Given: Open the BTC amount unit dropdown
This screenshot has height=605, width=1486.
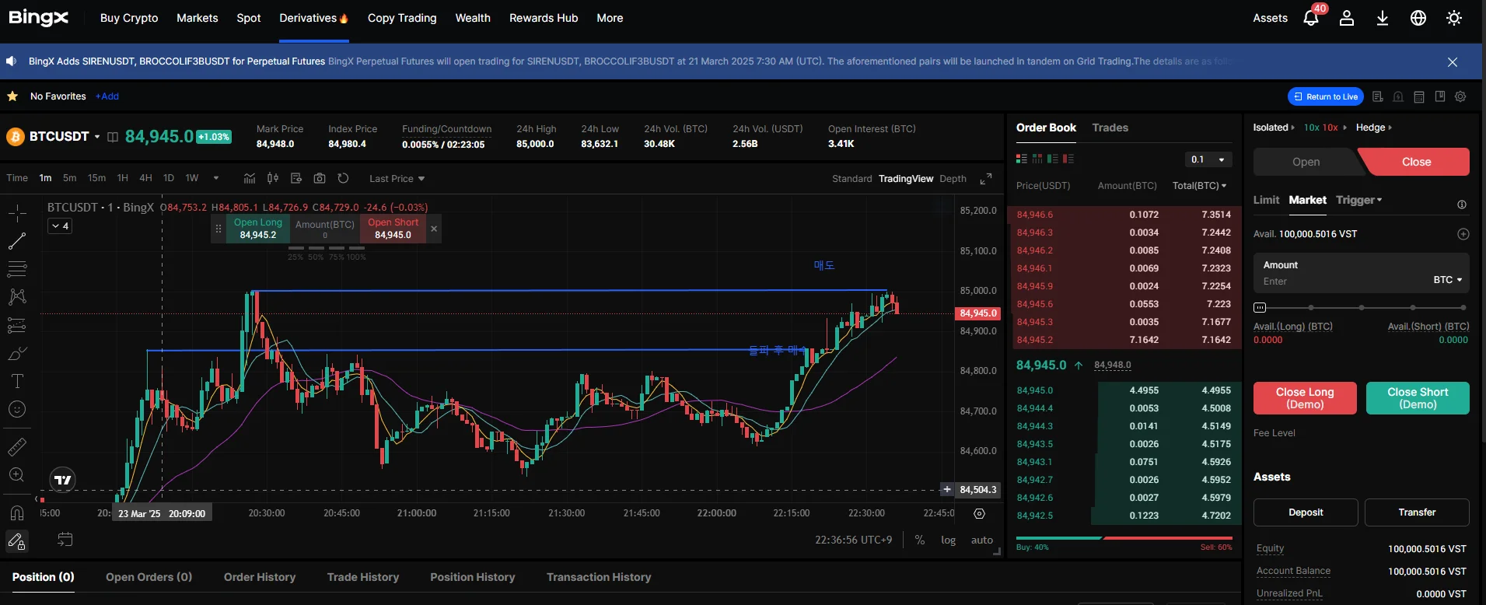Looking at the screenshot, I should (1448, 280).
